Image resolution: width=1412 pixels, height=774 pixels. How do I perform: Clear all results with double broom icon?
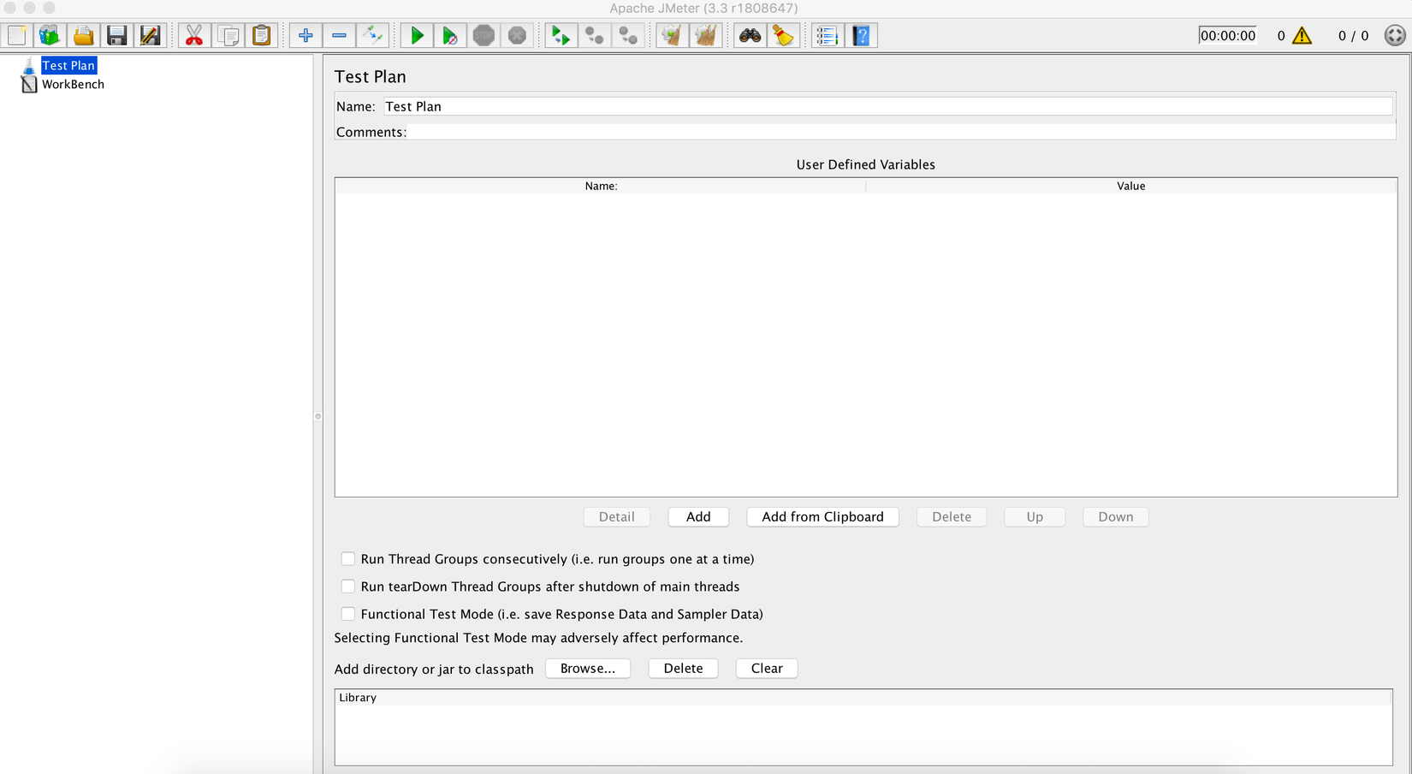pos(706,35)
